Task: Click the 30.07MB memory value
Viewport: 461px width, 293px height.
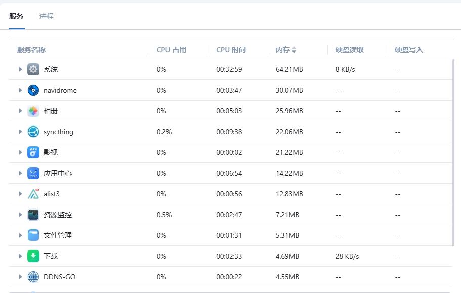Action: point(289,90)
